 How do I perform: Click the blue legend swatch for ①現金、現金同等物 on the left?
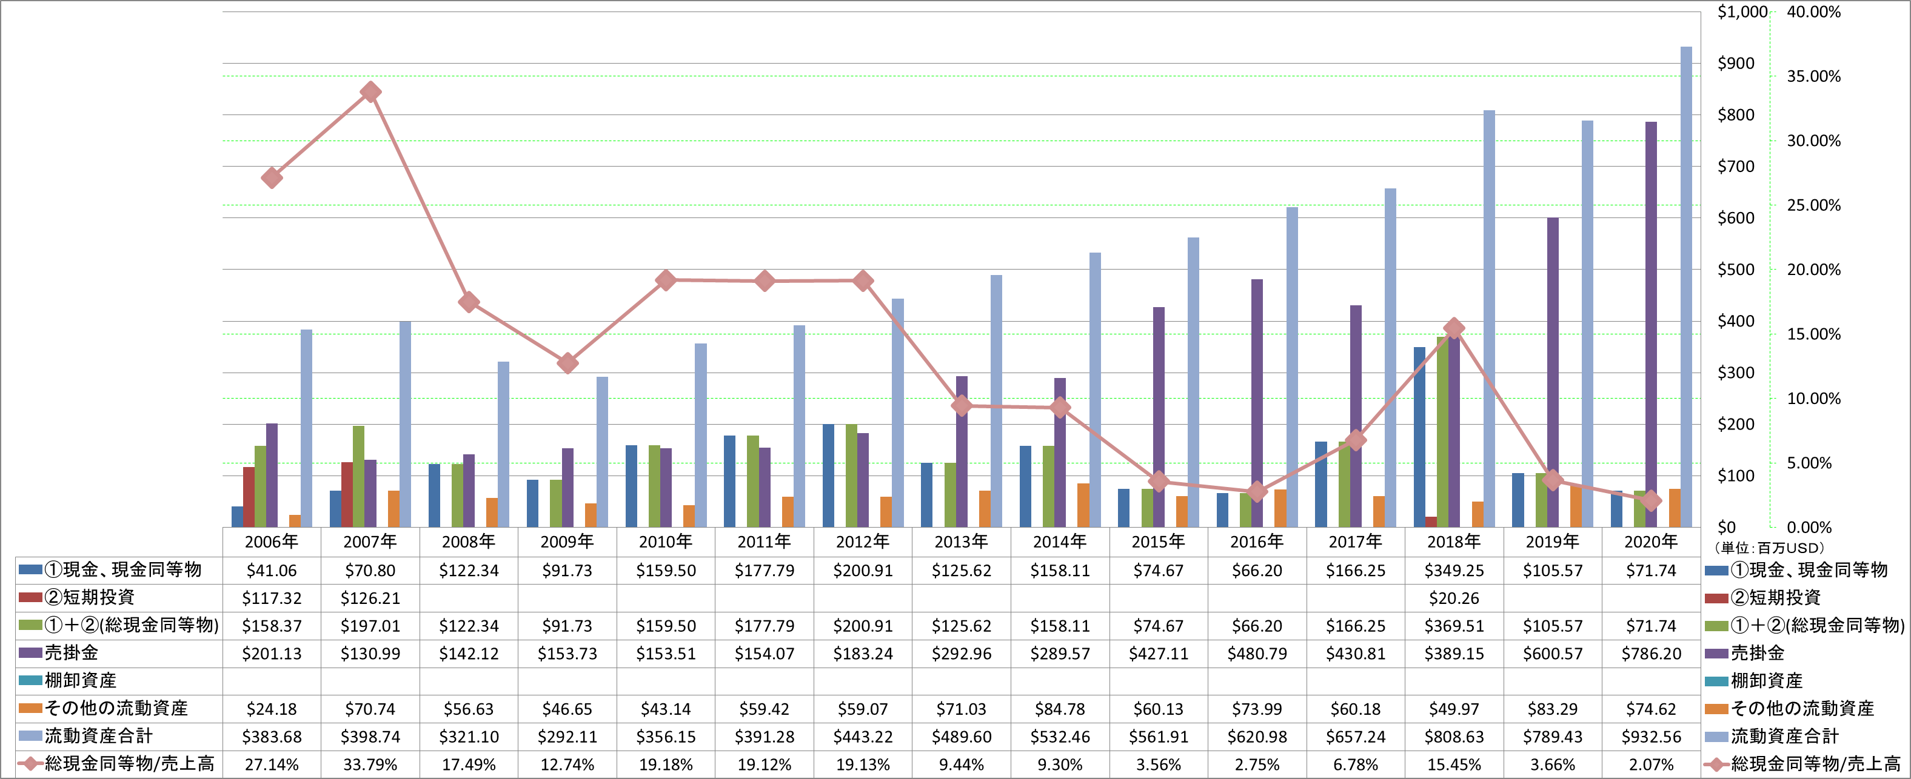pos(30,570)
